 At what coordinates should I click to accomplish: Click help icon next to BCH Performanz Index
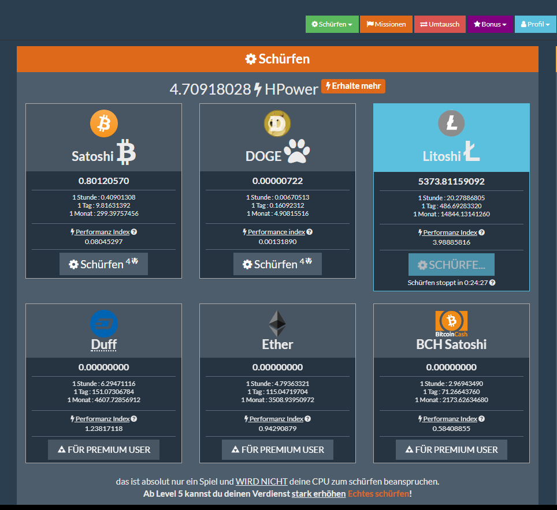[x=481, y=419]
